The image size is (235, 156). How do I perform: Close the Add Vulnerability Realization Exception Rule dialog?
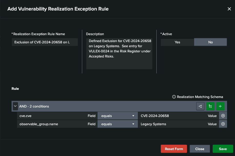229,8
